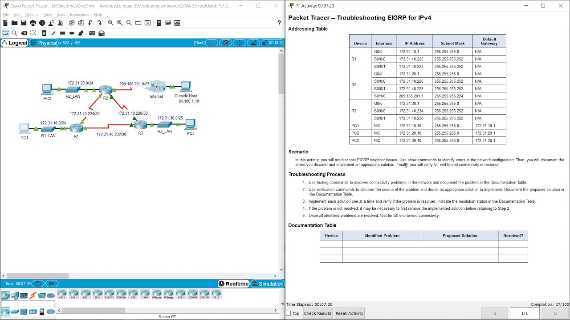Viewport: 570px width, 320px height.
Task: Go to next instruction page arrow
Action: pyautogui.click(x=555, y=313)
